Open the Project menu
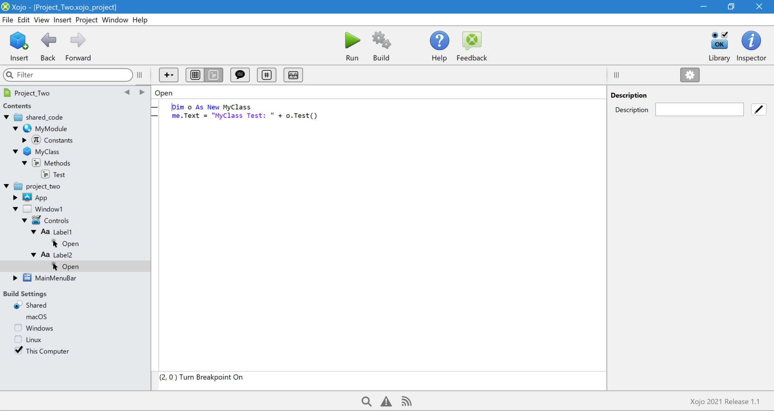Viewport: 774px width, 411px height. tap(87, 20)
